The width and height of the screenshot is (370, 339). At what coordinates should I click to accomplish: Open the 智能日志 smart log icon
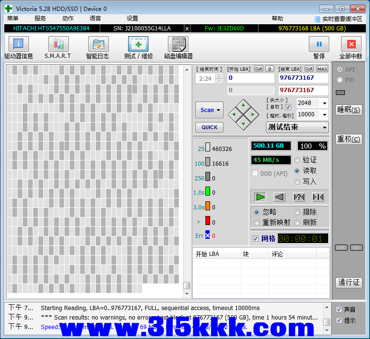tap(98, 45)
